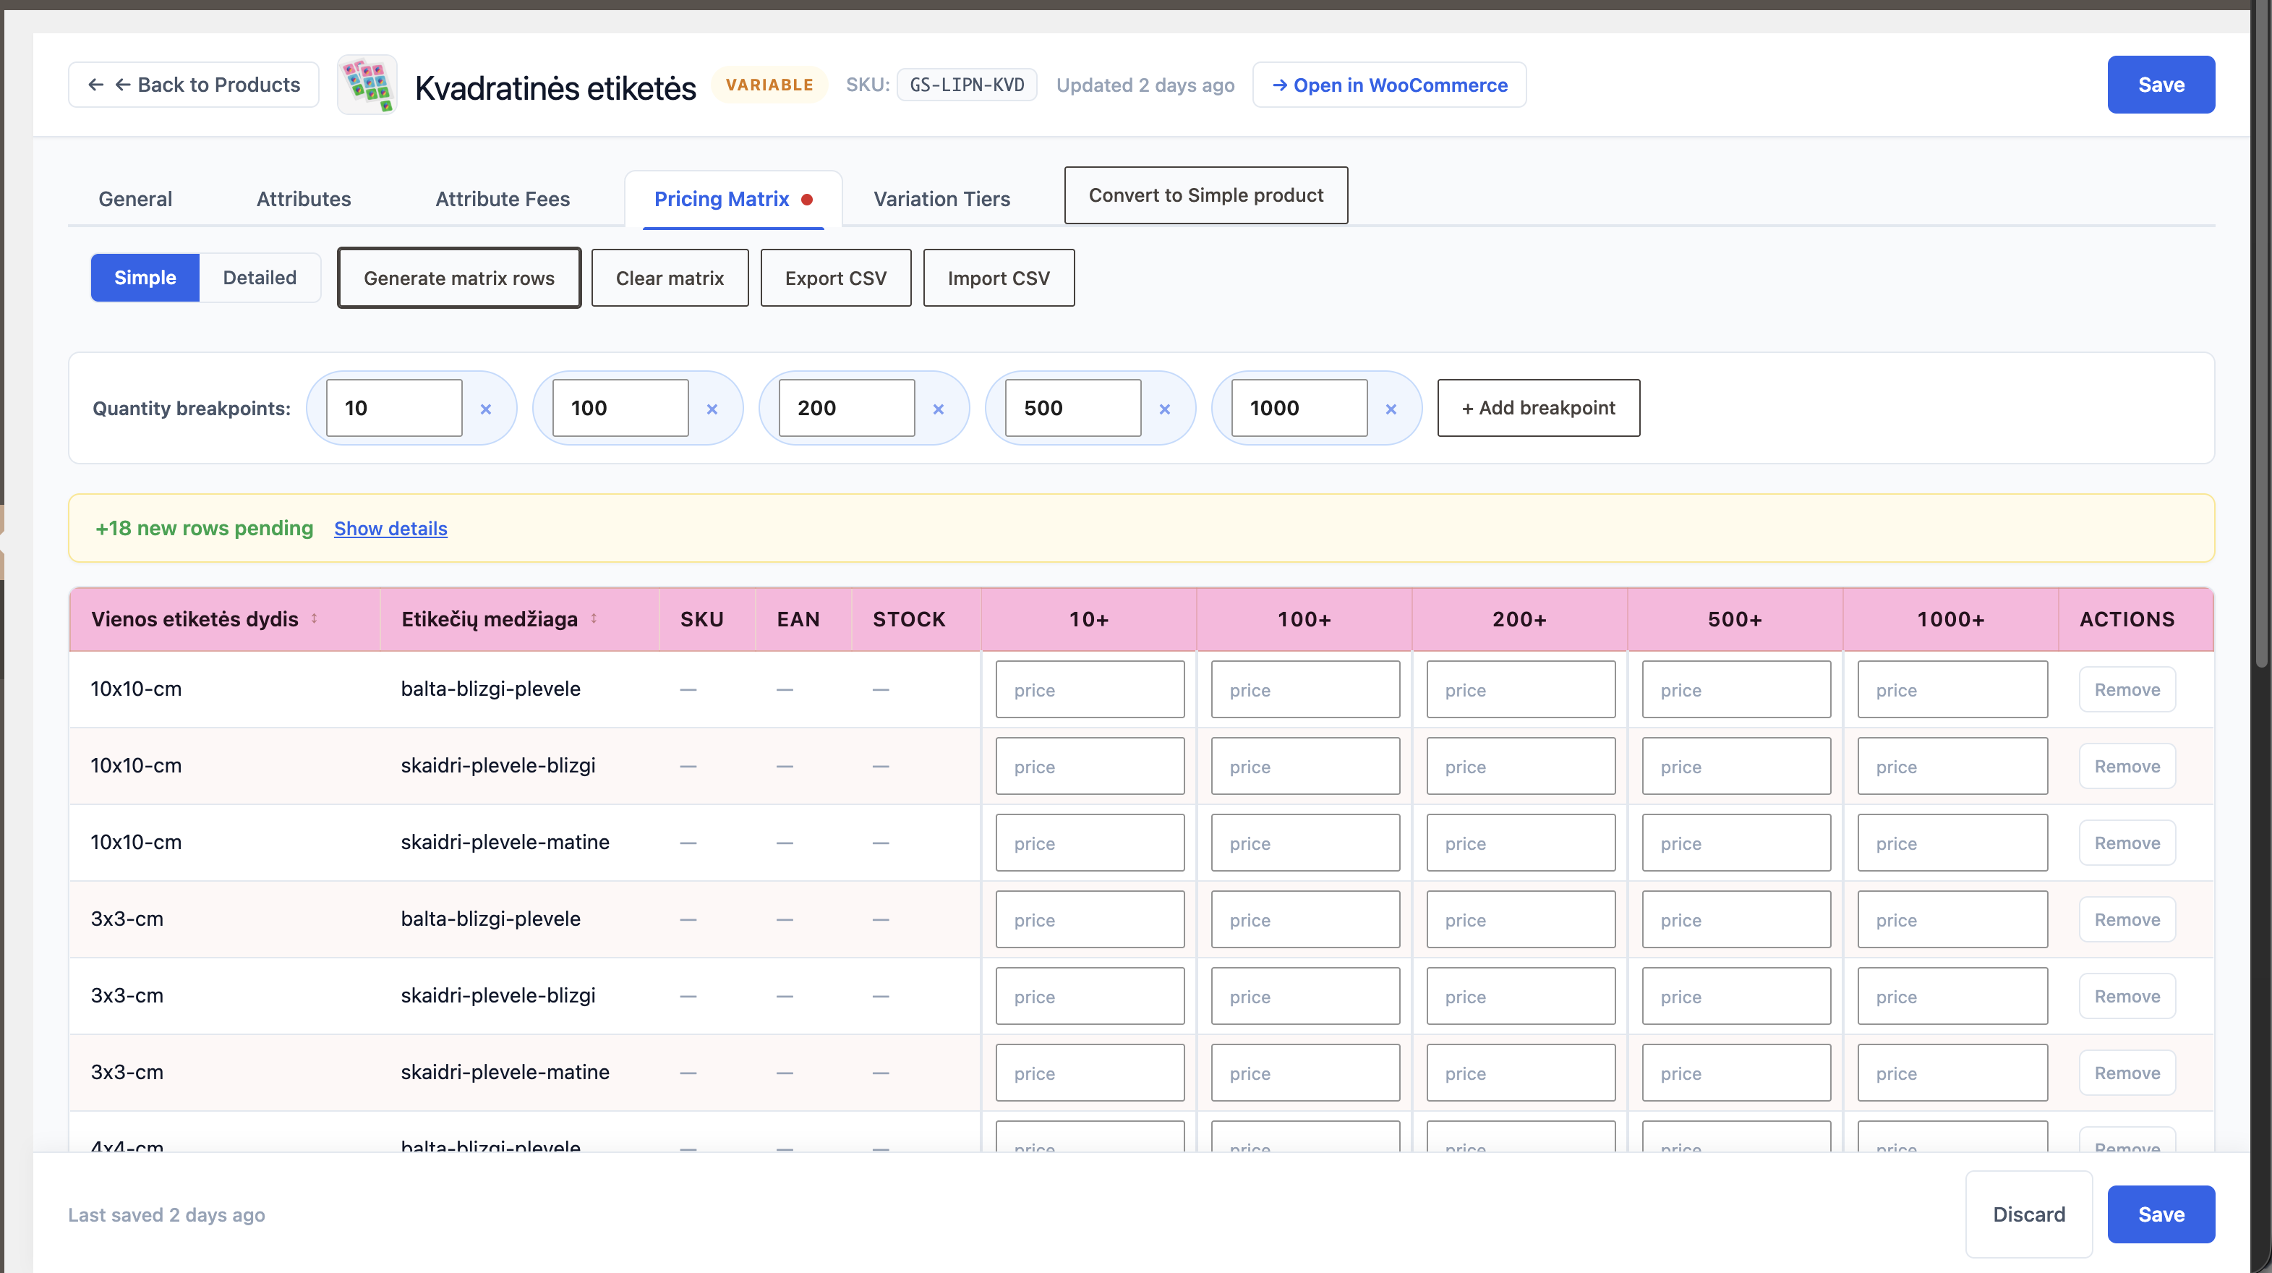
Task: Set 500+ price for 10x10-cm skaidri-plevele-blizgi
Action: [x=1737, y=767]
